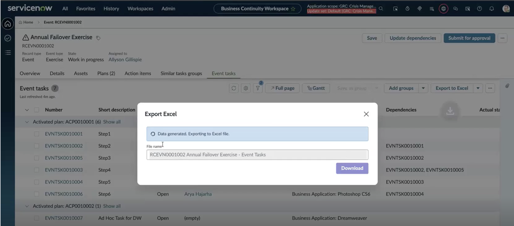This screenshot has height=226, width=514.
Task: Click the layered diamond header icon
Action: click(x=419, y=9)
